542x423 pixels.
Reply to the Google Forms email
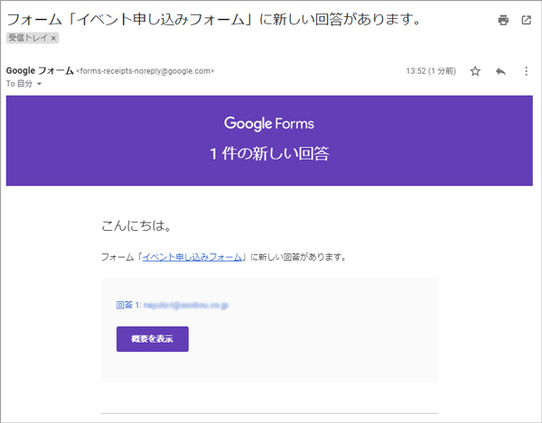point(500,71)
